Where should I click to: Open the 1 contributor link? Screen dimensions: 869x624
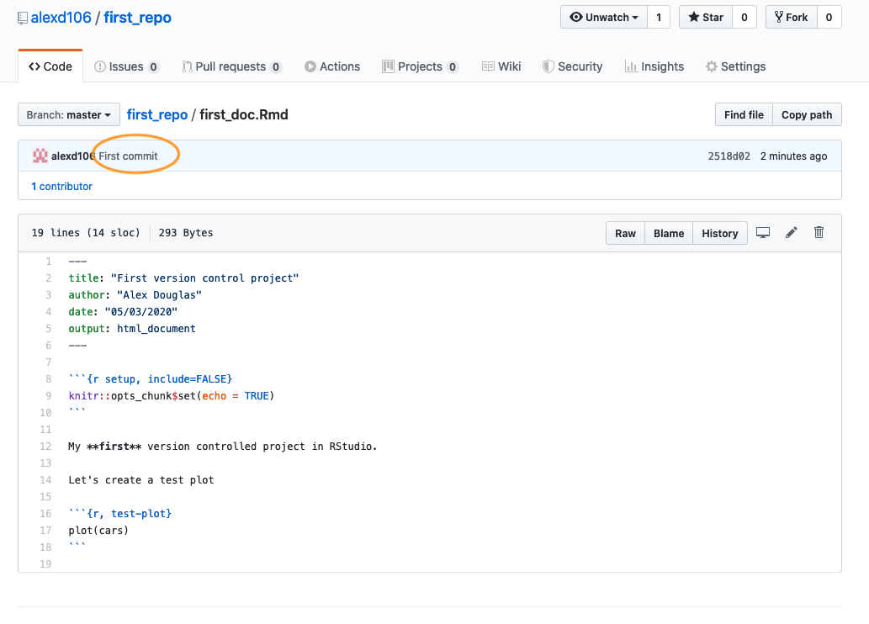point(61,186)
